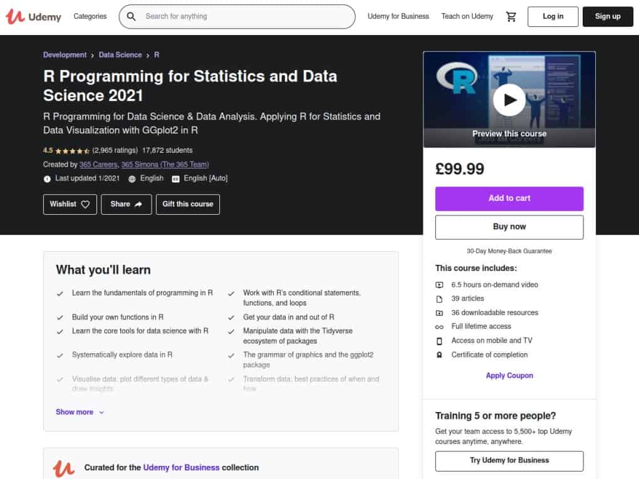Click the Log in button

[553, 17]
